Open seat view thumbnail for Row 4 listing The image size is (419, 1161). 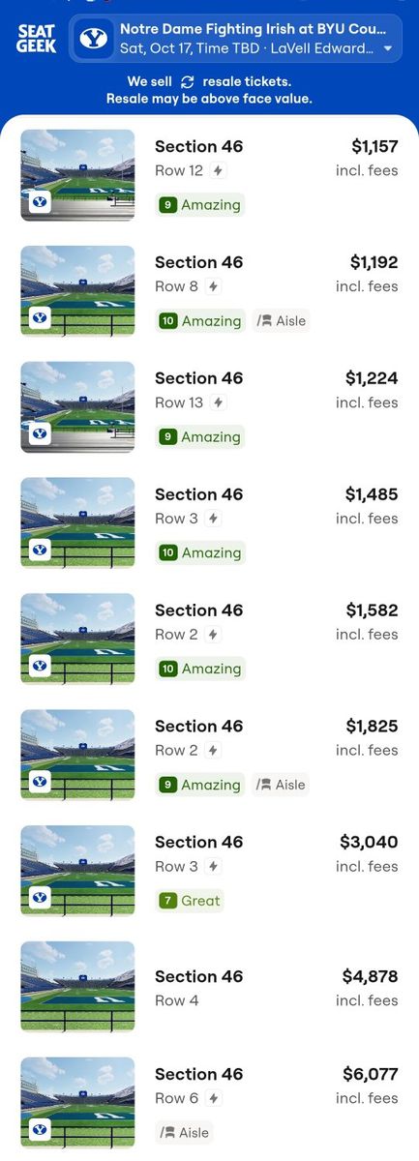(78, 987)
